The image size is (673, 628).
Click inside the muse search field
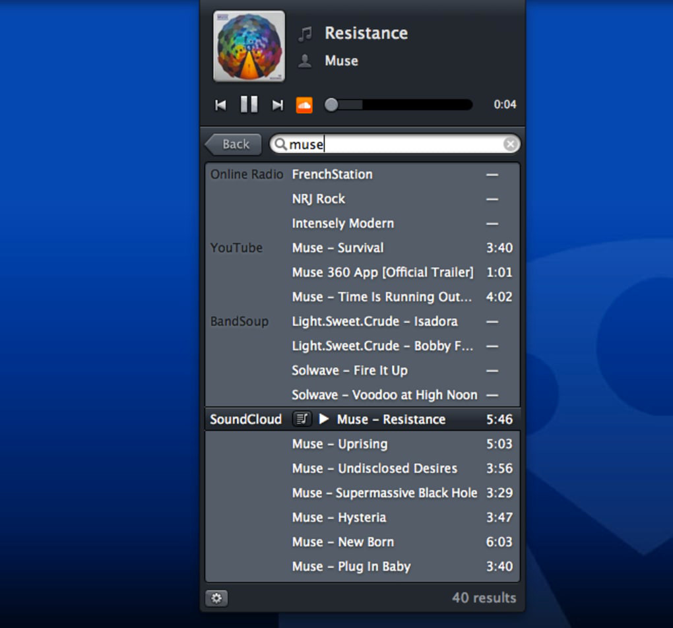pos(395,144)
